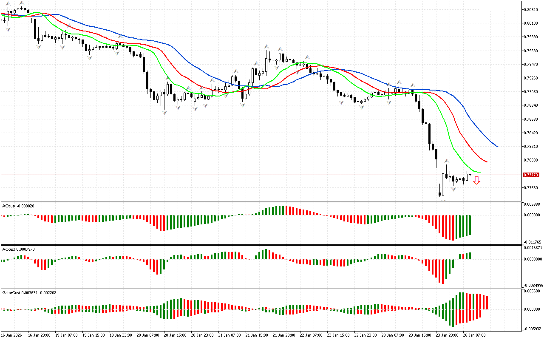Select the right end of the red Alligator line
The image size is (544, 340).
pos(486,161)
